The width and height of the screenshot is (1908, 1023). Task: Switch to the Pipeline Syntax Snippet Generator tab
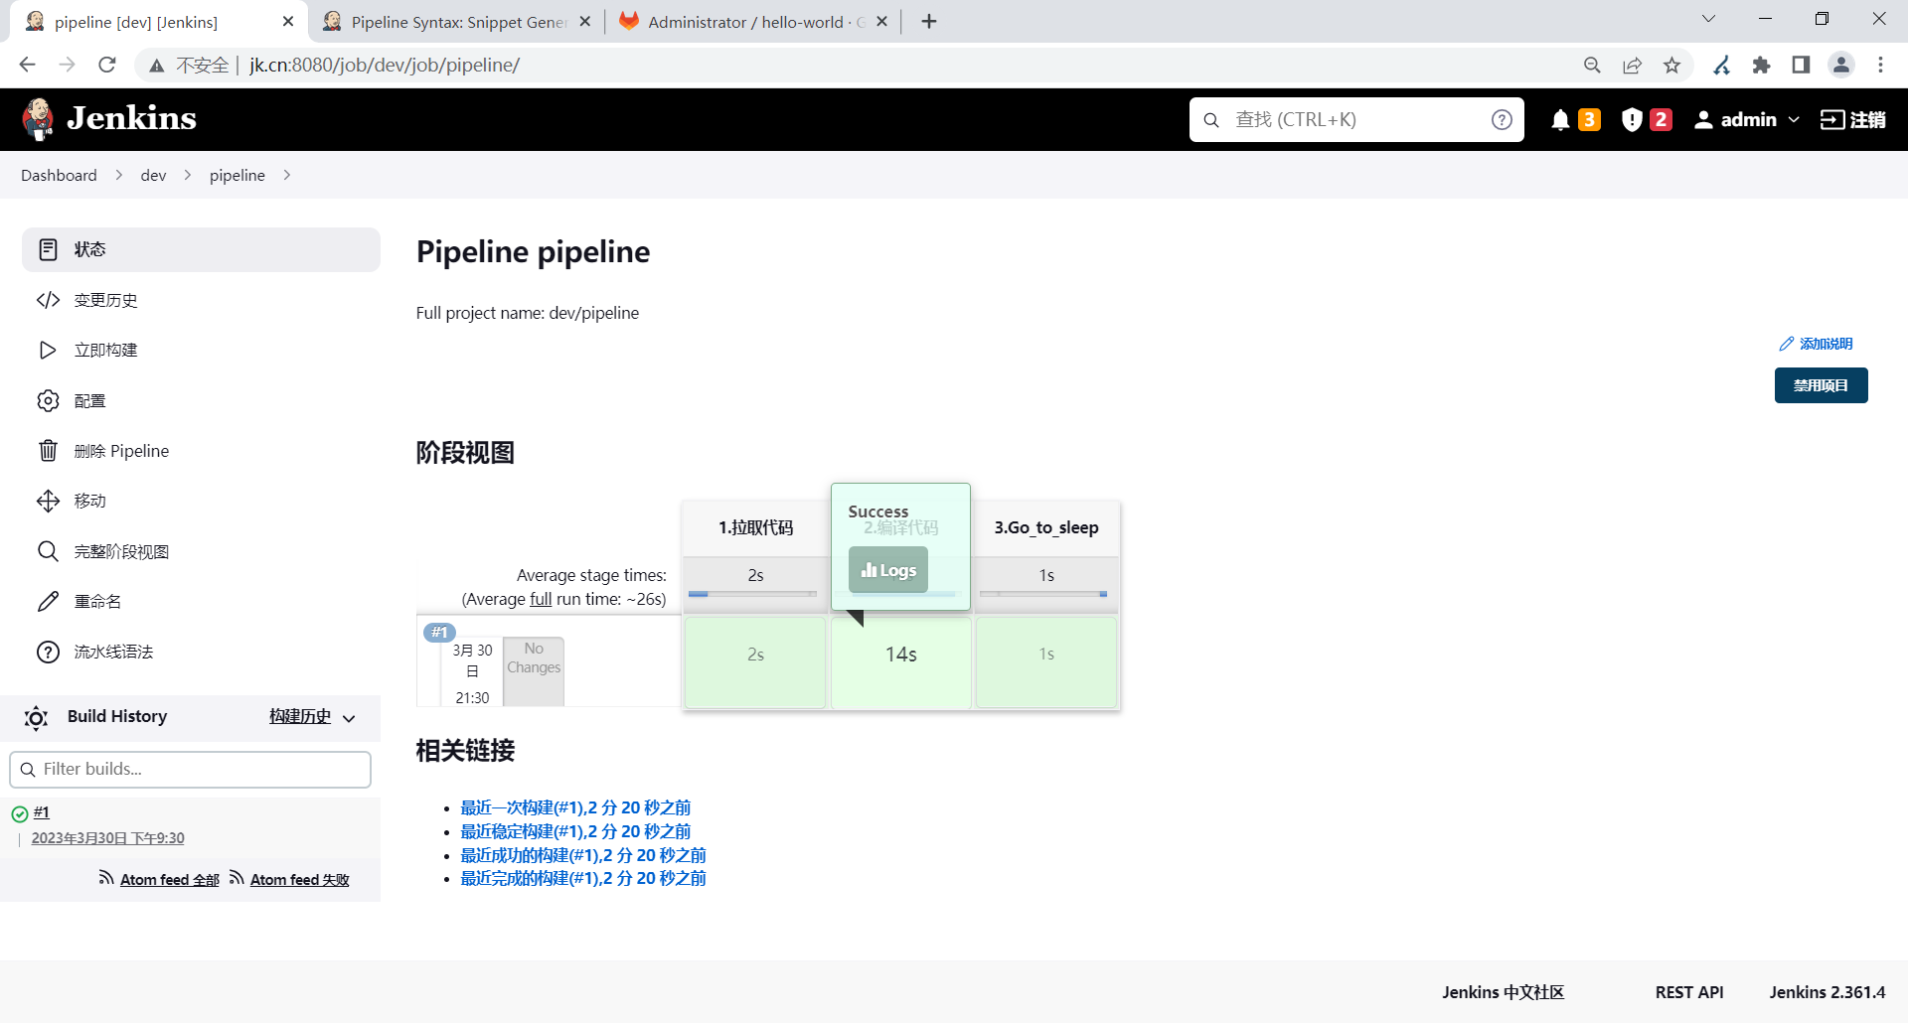[x=457, y=22]
